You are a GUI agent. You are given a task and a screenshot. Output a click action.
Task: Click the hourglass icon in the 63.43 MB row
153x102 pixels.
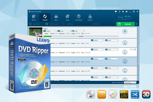pyautogui.click(x=125, y=71)
